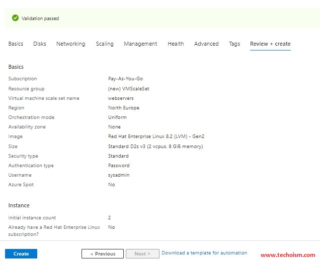This screenshot has width=320, height=264.
Task: Select the Review + create tab
Action: (x=270, y=44)
